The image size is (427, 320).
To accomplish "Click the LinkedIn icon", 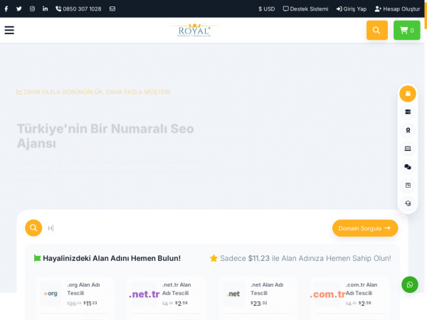I will [46, 9].
